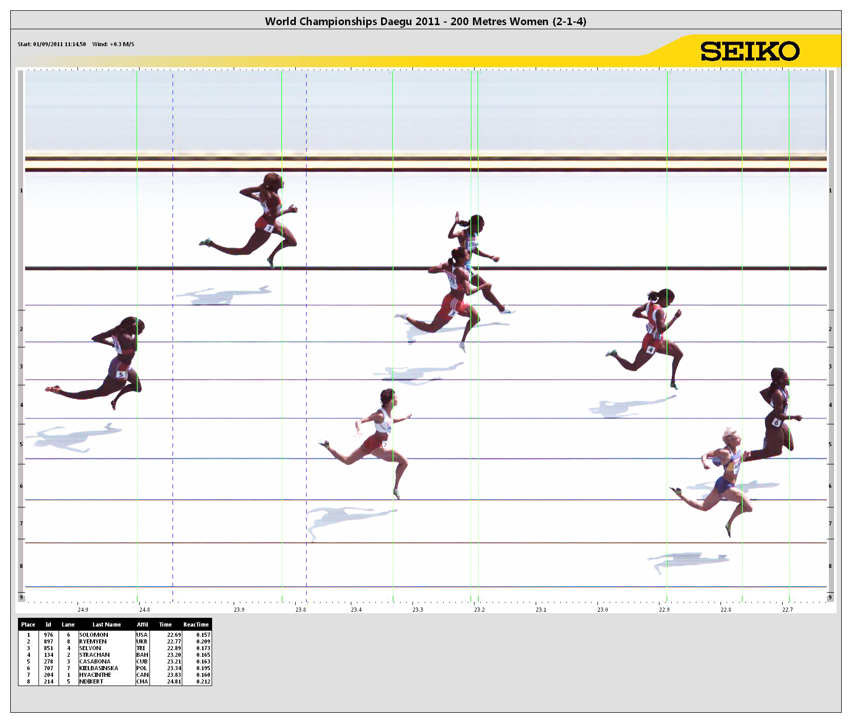Click the lane 8 label on the left edge
Image resolution: width=852 pixels, height=723 pixels.
(21, 566)
